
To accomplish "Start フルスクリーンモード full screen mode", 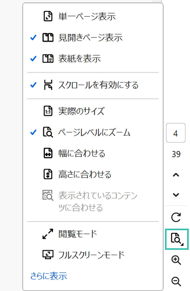I will coord(93,255).
